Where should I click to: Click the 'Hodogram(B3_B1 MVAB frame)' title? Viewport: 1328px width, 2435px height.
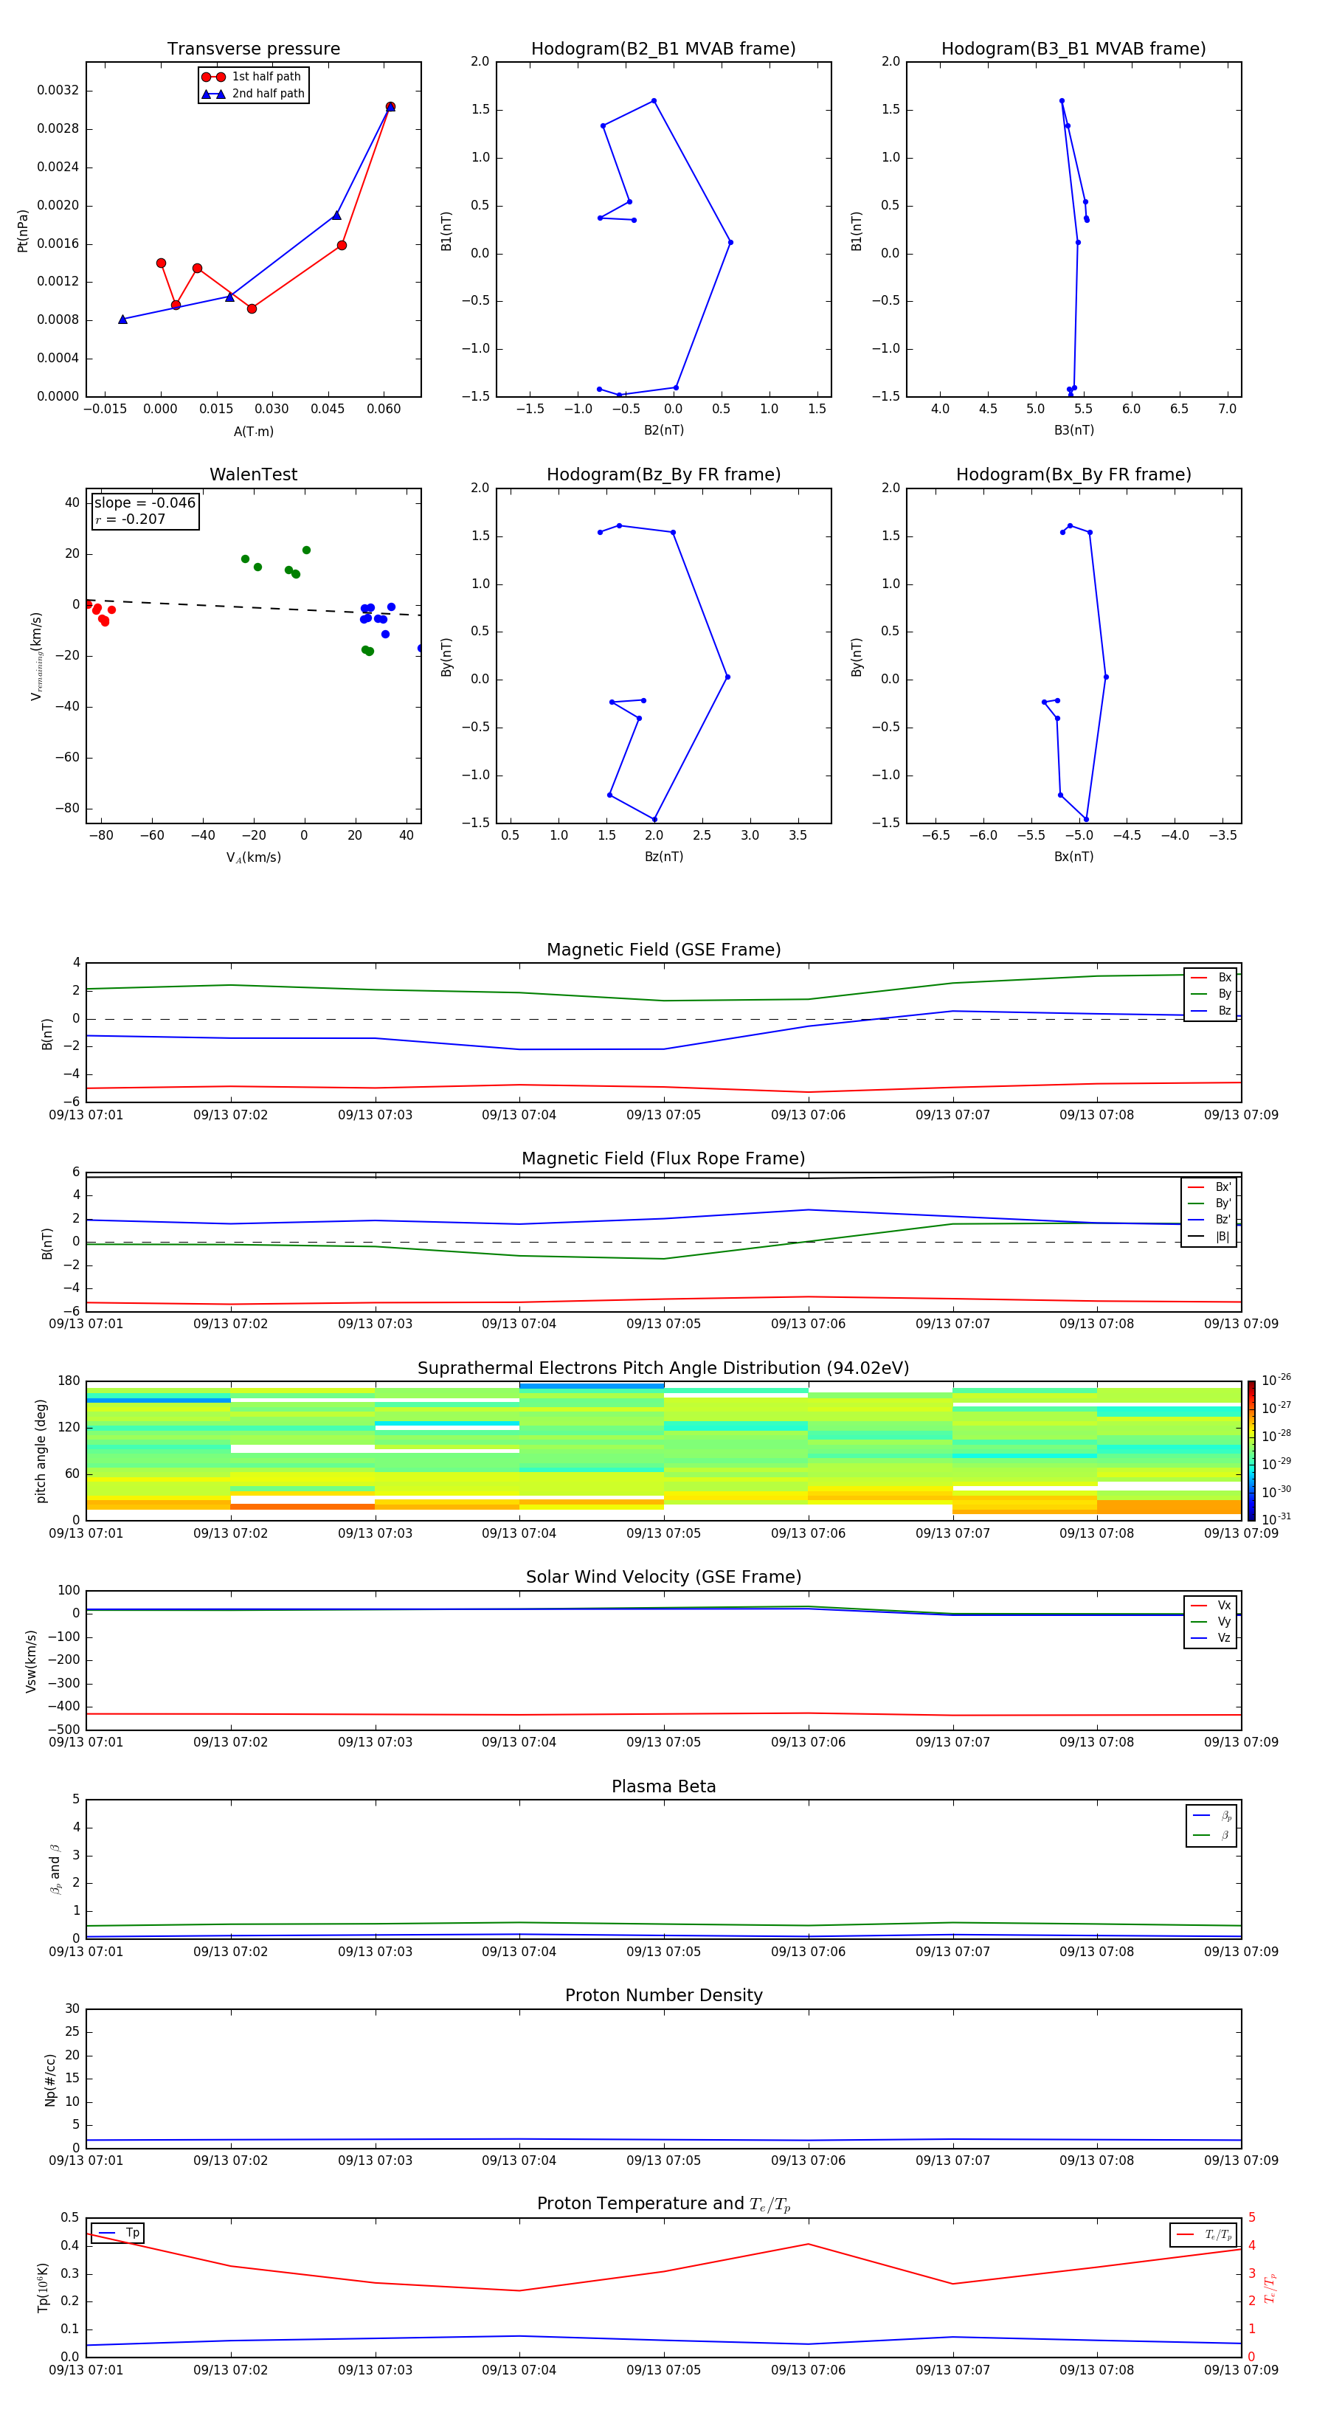coord(1073,49)
